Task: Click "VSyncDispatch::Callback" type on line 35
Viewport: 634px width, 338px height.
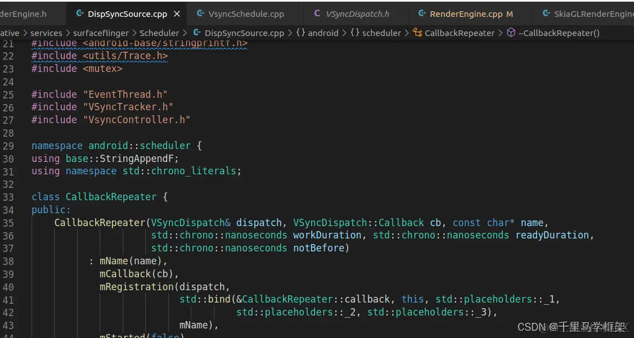Action: 359,223
